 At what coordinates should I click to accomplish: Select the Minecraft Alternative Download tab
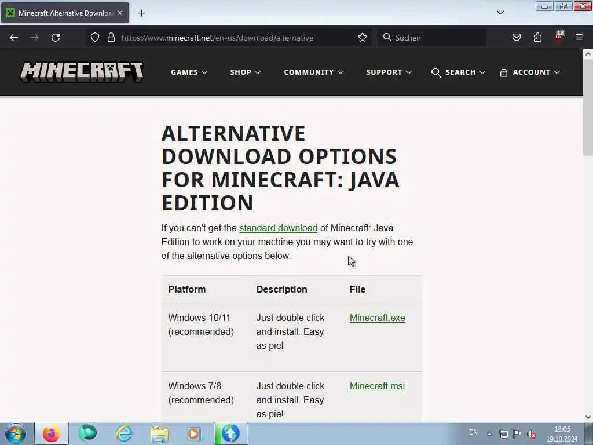(65, 13)
